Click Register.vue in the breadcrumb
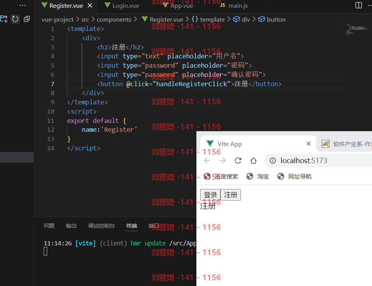Screen dimensions: 372x286 coord(166,19)
